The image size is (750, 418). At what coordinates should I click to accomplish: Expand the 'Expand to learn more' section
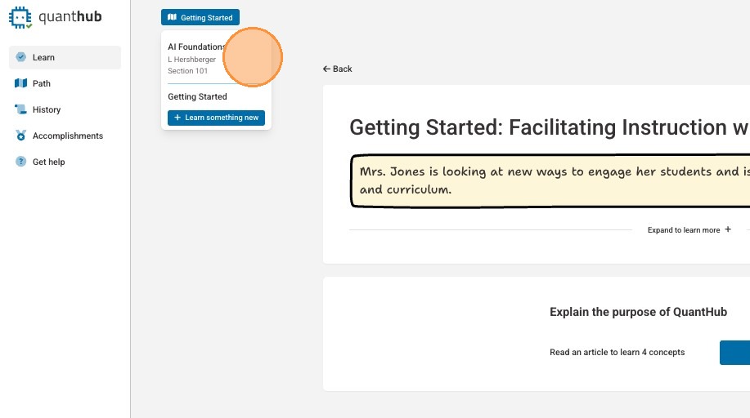(x=684, y=230)
